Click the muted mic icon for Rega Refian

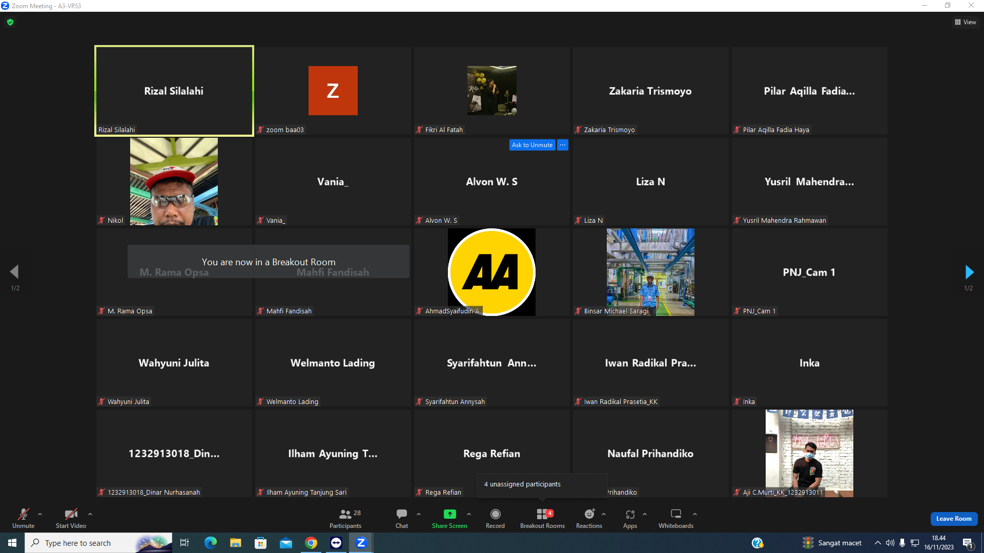tap(419, 492)
